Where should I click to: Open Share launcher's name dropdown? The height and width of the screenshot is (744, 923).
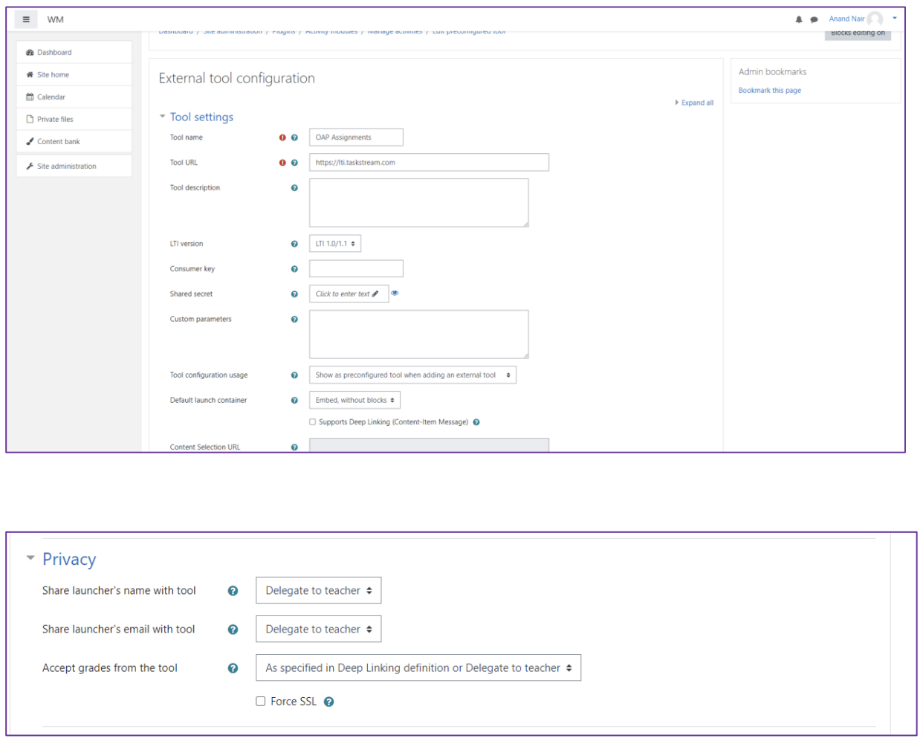[x=318, y=591]
